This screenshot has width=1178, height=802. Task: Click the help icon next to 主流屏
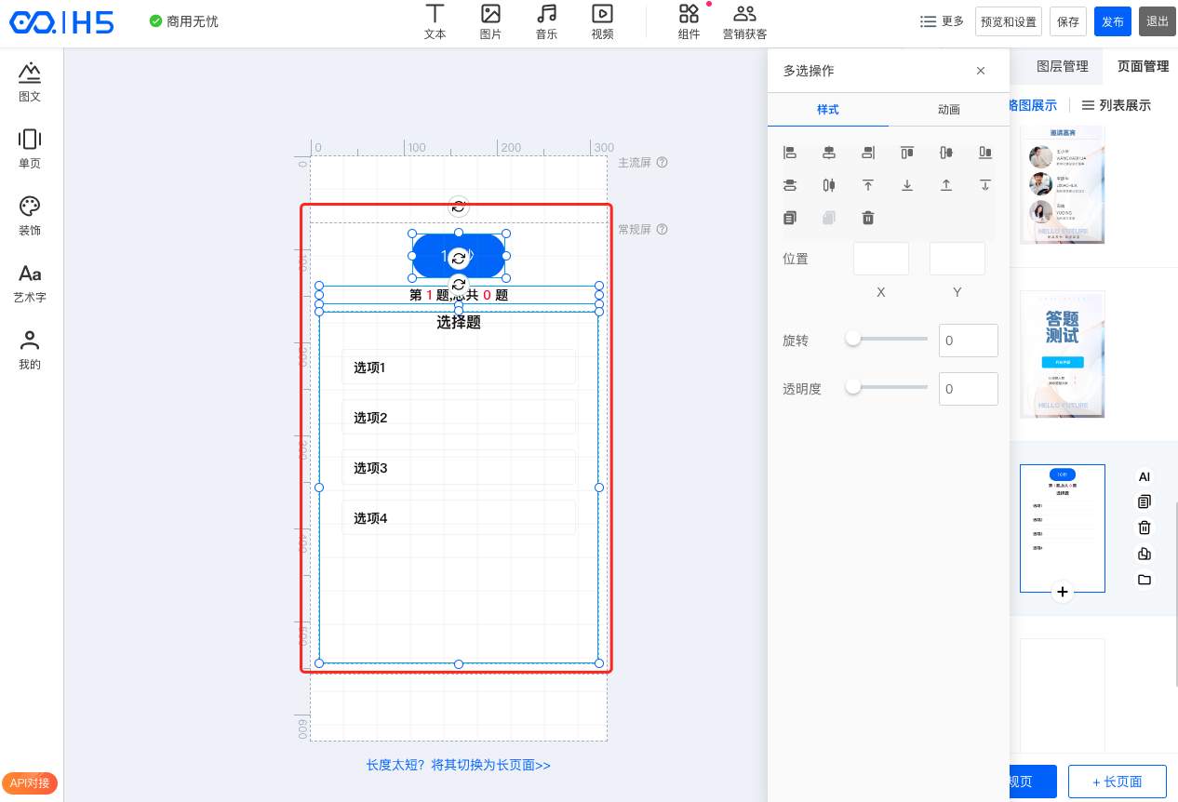coord(663,163)
